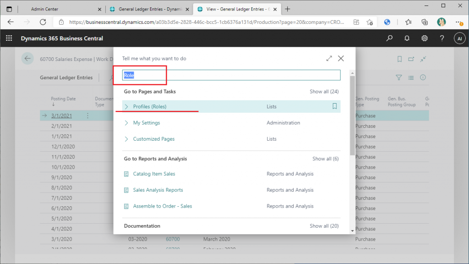Bookmark the Profiles (Roles) result
The width and height of the screenshot is (469, 264).
click(x=334, y=106)
